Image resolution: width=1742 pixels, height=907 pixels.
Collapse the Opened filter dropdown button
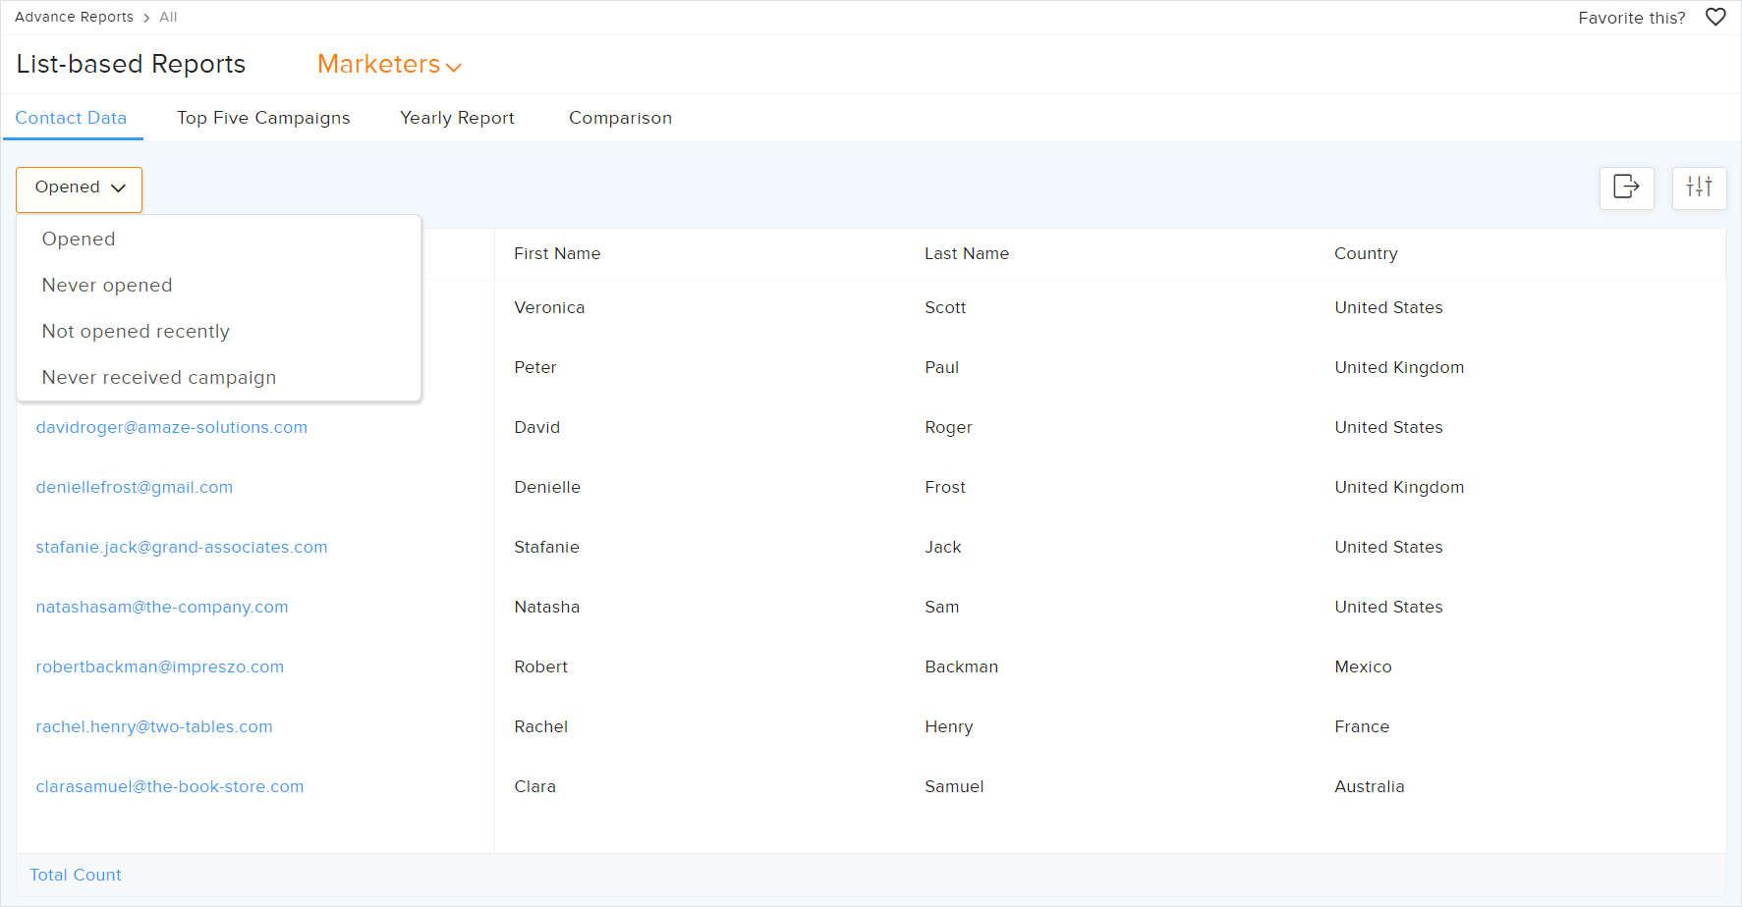[80, 188]
